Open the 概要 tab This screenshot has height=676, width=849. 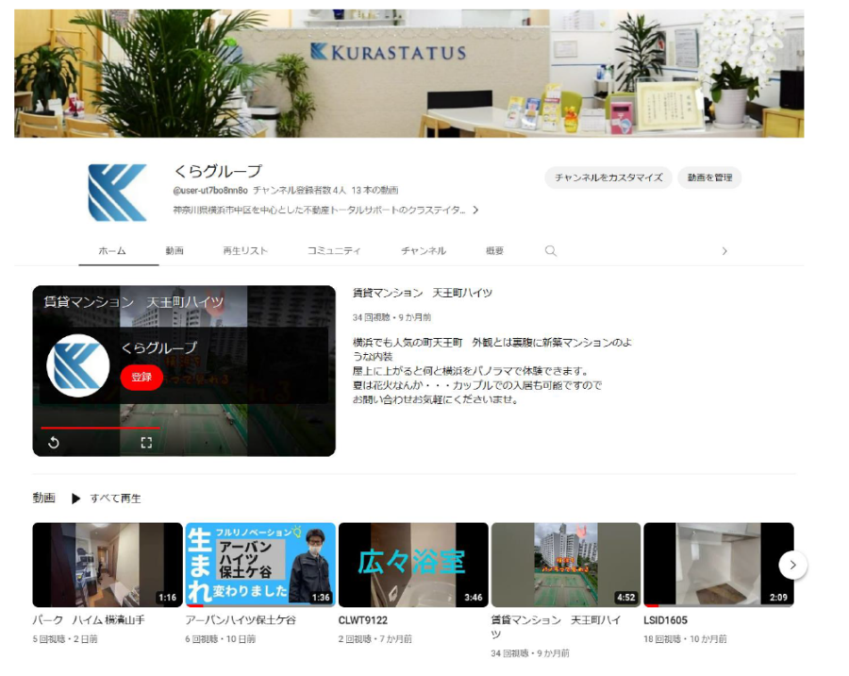click(x=494, y=251)
